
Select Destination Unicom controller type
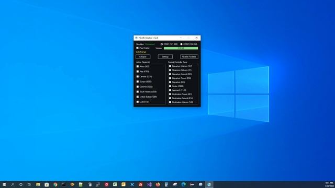pyautogui.click(x=170, y=102)
